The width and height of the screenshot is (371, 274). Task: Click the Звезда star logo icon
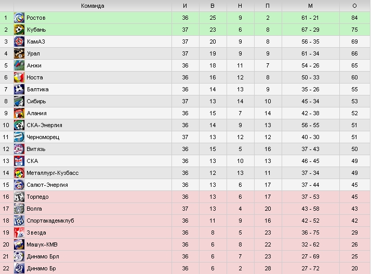coord(19,232)
